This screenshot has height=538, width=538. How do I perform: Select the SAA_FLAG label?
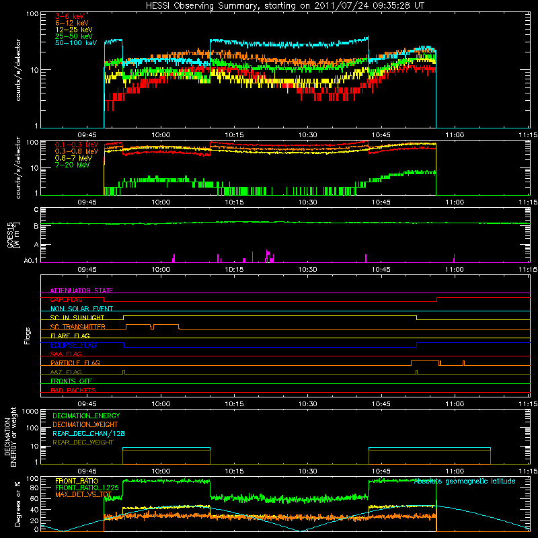[66, 354]
